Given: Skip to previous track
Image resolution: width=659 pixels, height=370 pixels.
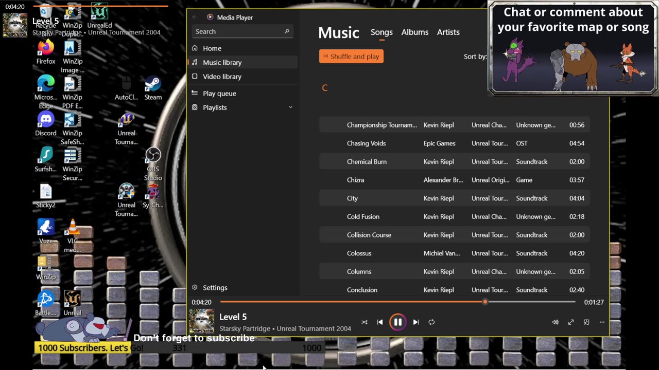Looking at the screenshot, I should tap(380, 322).
